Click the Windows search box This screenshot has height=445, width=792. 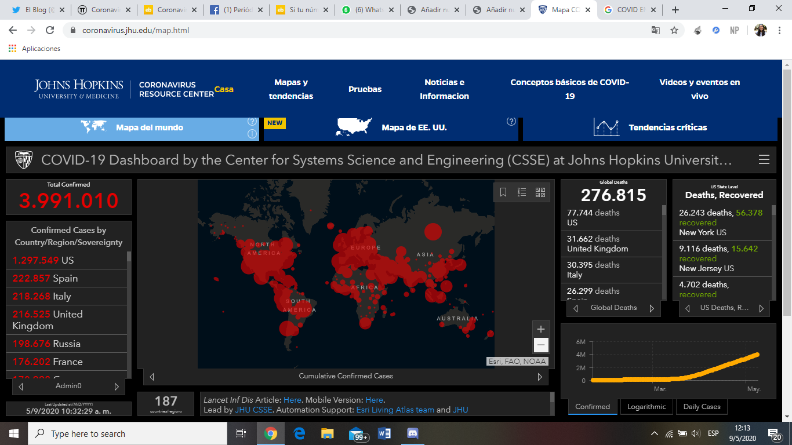click(x=128, y=433)
